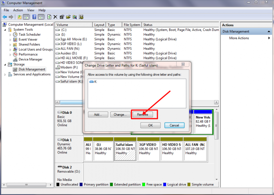
Task: Click the Disk 1 label panel
Action: tap(69, 149)
